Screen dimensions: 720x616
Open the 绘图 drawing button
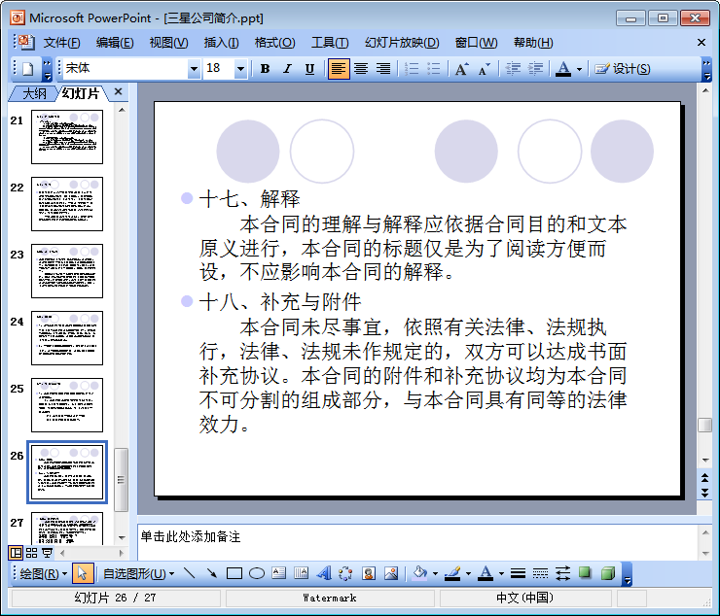43,573
